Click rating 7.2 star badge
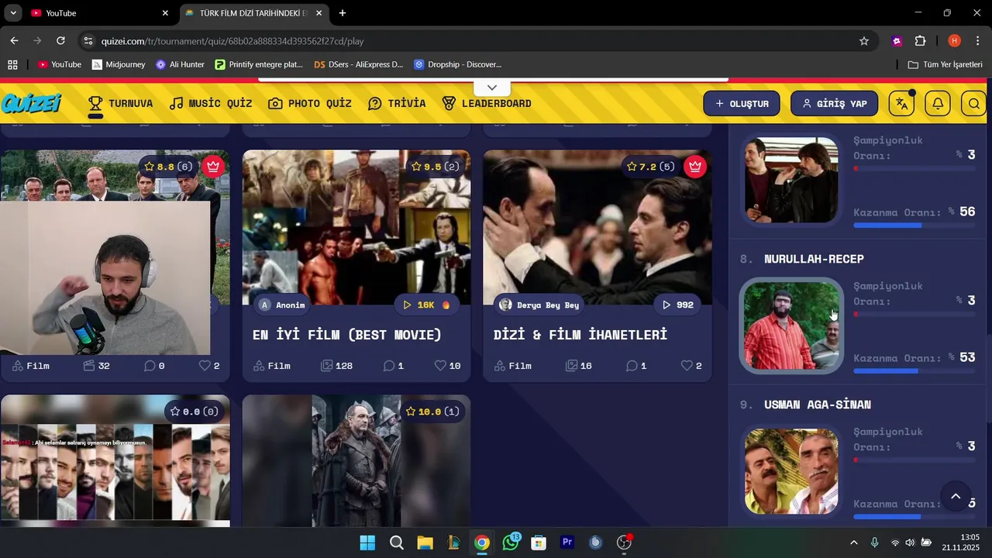Viewport: 992px width, 558px height. [x=651, y=167]
